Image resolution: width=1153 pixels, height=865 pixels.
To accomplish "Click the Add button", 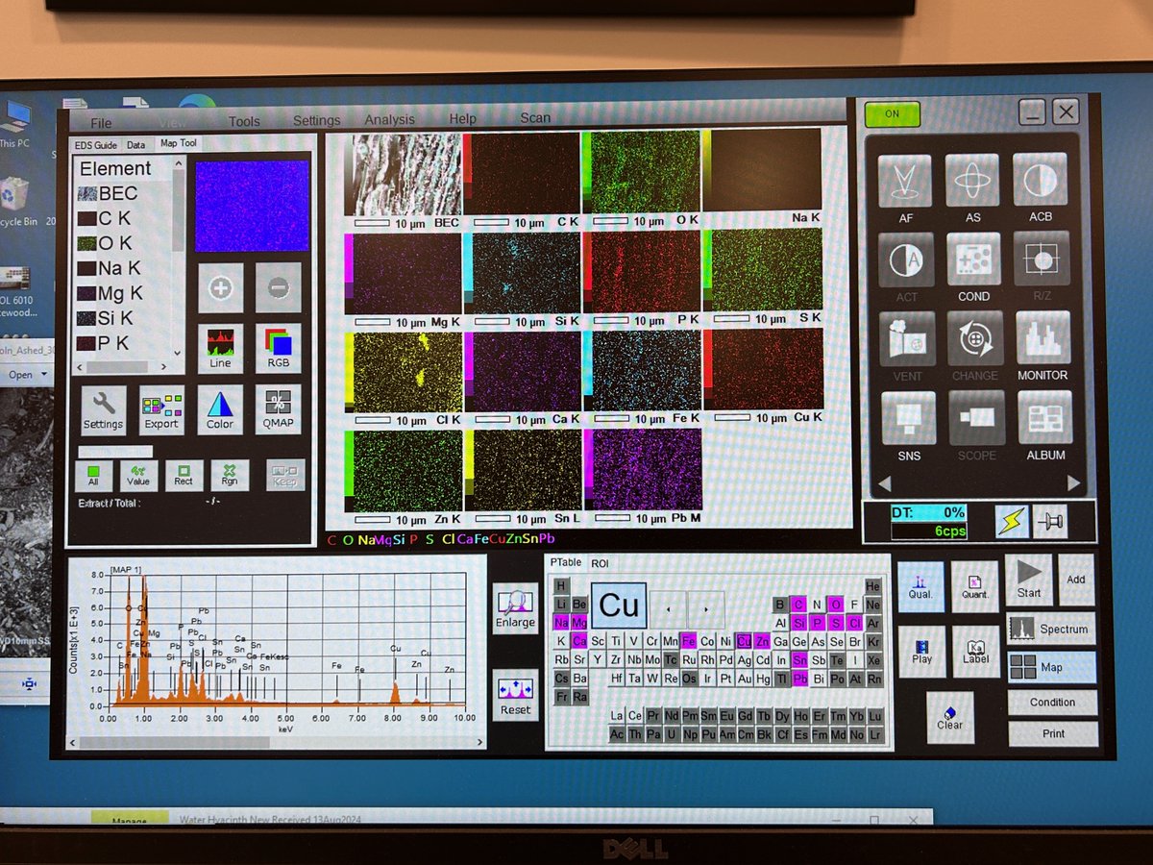I will click(1076, 580).
